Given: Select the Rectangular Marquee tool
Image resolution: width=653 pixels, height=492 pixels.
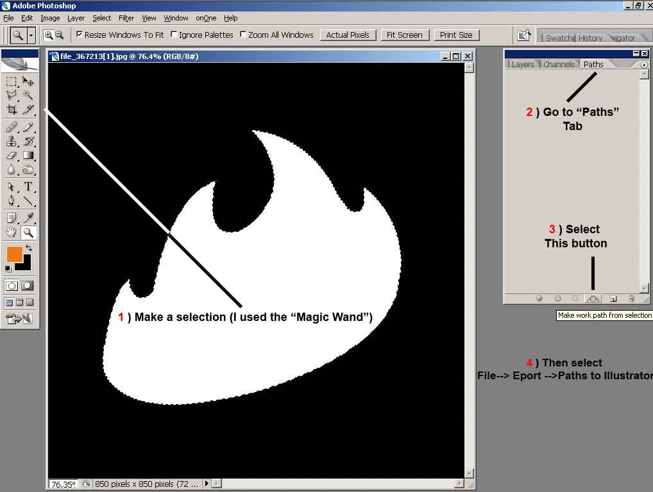Looking at the screenshot, I should click(x=12, y=81).
